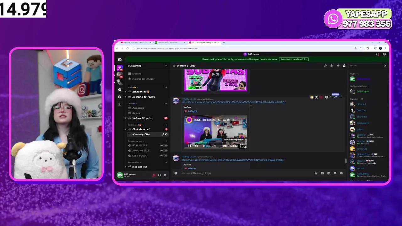Toggle the member list icon
This screenshot has width=402, height=226.
[x=344, y=66]
